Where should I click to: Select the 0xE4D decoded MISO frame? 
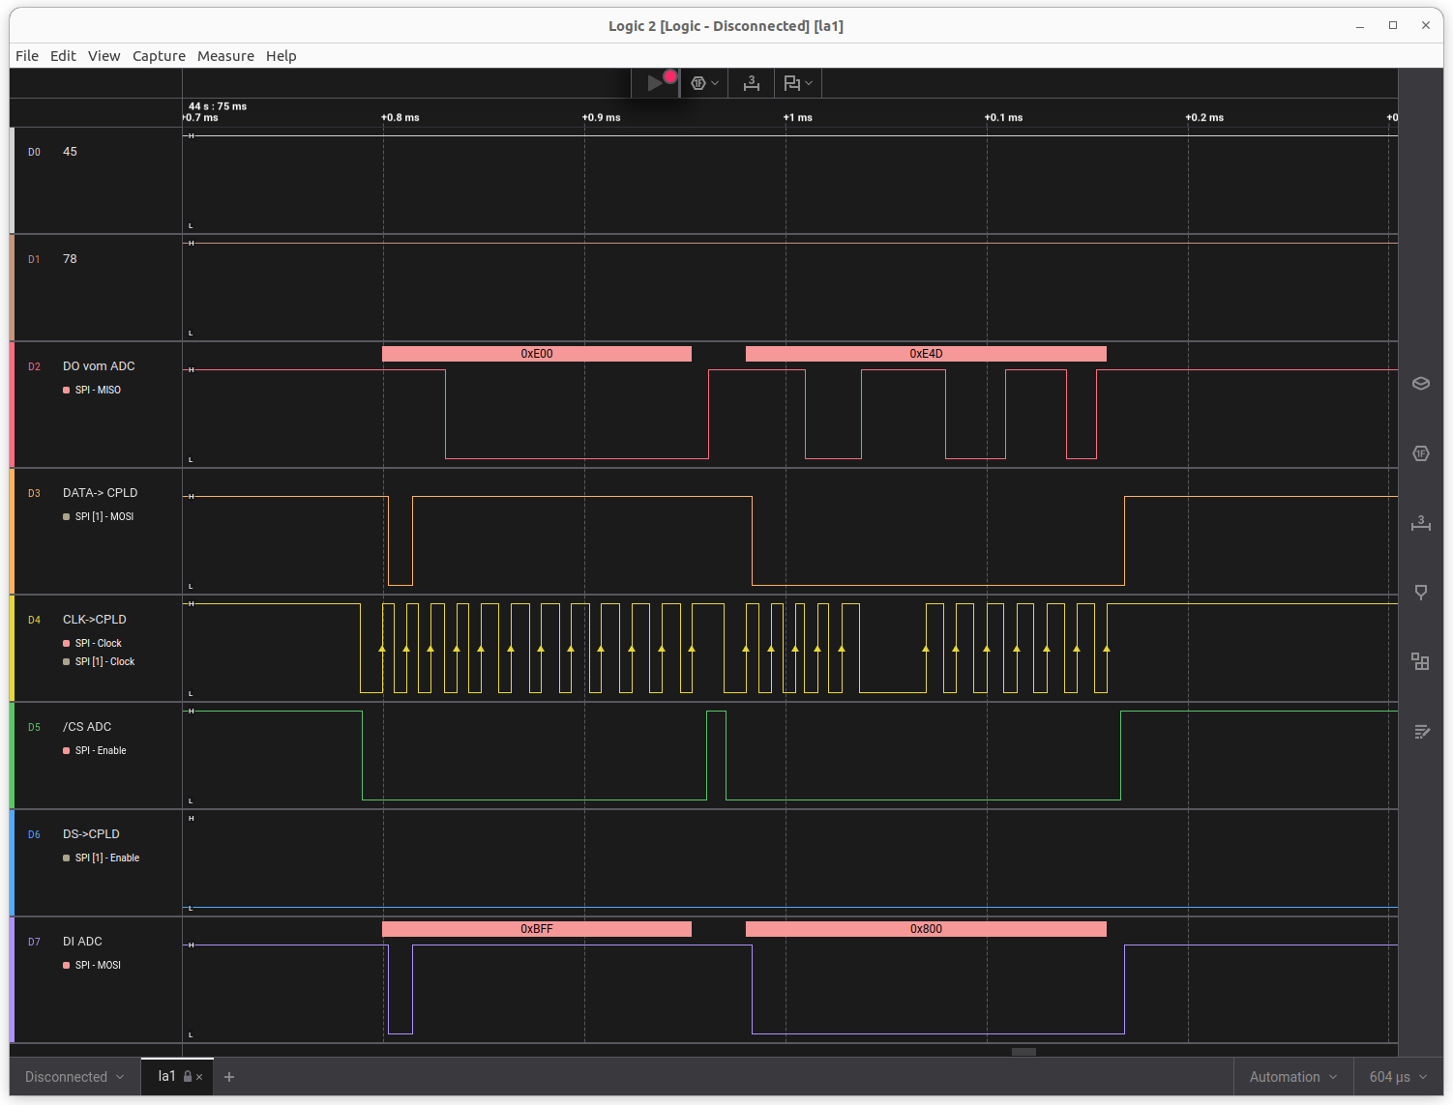925,354
